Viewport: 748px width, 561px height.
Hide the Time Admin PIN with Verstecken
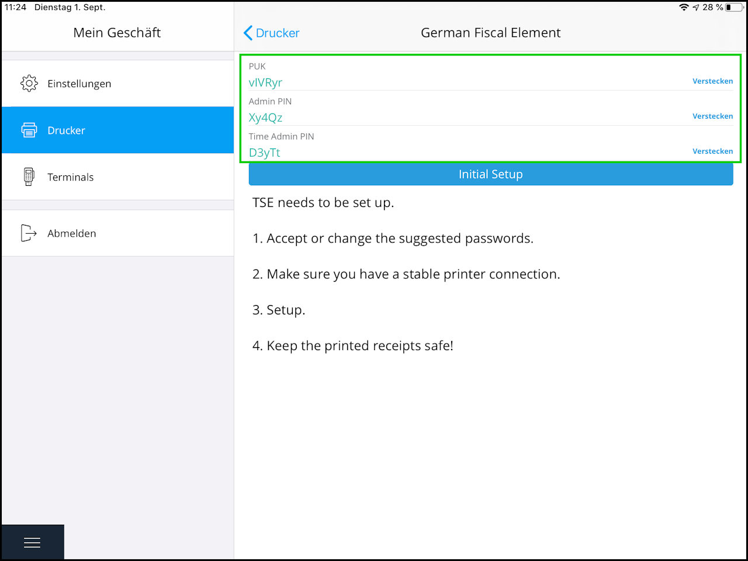coord(712,151)
